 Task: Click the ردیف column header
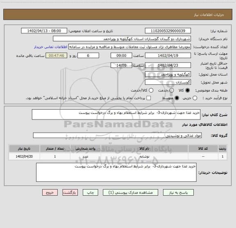222,149
